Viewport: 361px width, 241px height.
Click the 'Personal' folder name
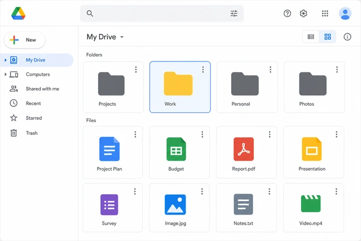point(241,104)
